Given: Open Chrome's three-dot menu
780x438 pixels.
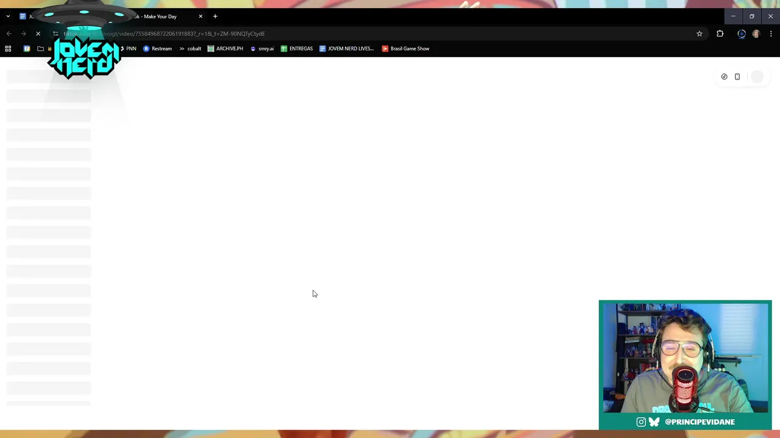Looking at the screenshot, I should pos(771,34).
